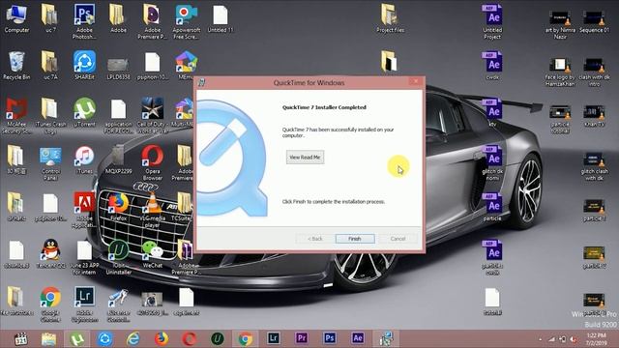The height and width of the screenshot is (348, 619).
Task: Select the Firefox desktop shortcut
Action: click(118, 207)
